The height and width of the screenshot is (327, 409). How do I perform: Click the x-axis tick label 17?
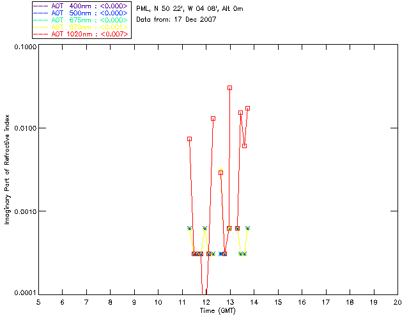(326, 302)
